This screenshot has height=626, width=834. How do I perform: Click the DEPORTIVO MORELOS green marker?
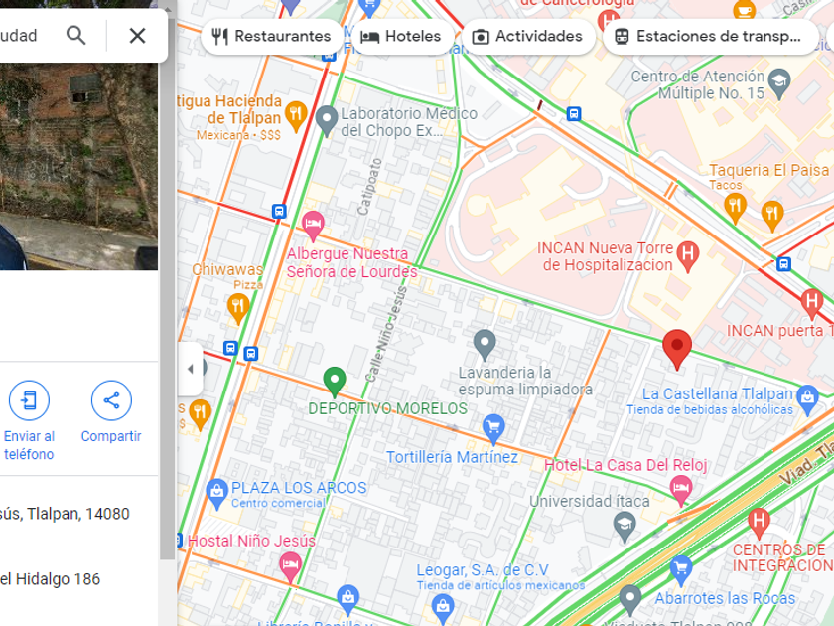coord(335,382)
